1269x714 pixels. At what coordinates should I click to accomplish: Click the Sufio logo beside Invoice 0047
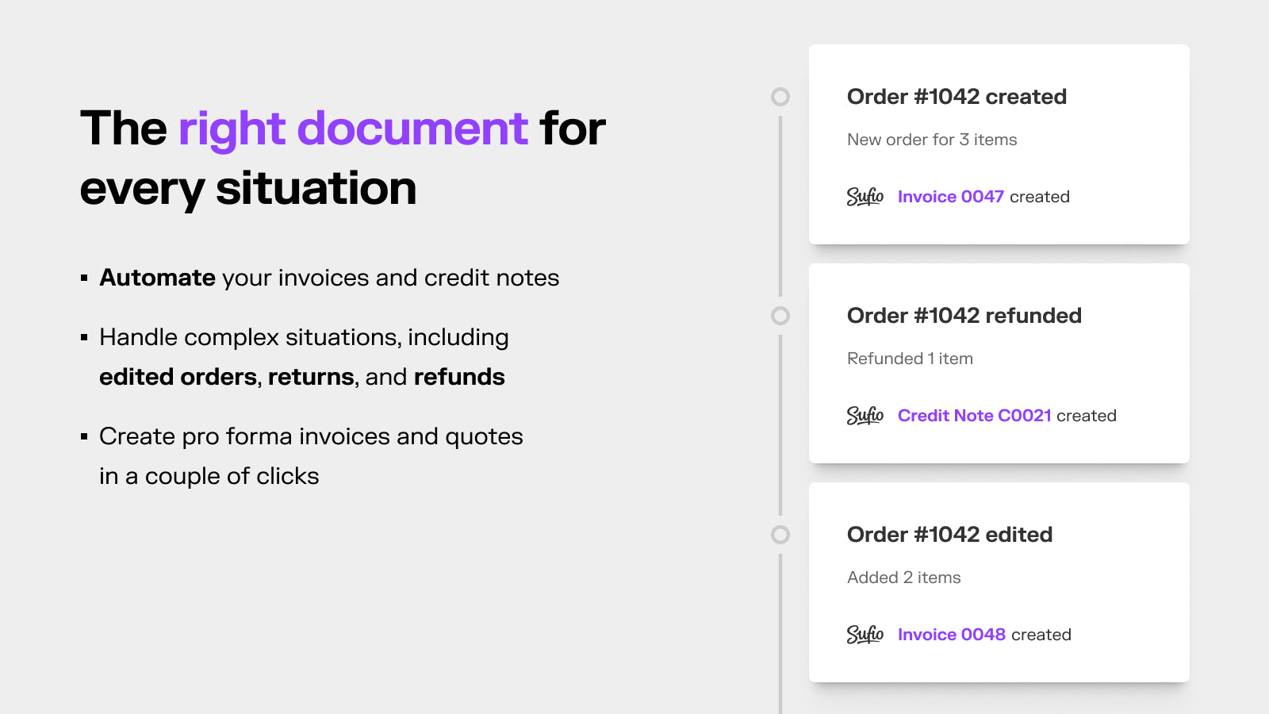865,197
